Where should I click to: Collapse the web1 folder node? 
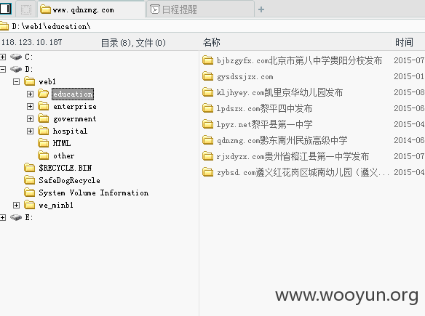[16, 81]
